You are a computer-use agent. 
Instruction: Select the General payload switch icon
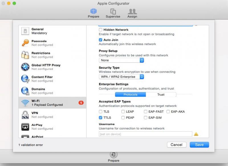(x=25, y=31)
